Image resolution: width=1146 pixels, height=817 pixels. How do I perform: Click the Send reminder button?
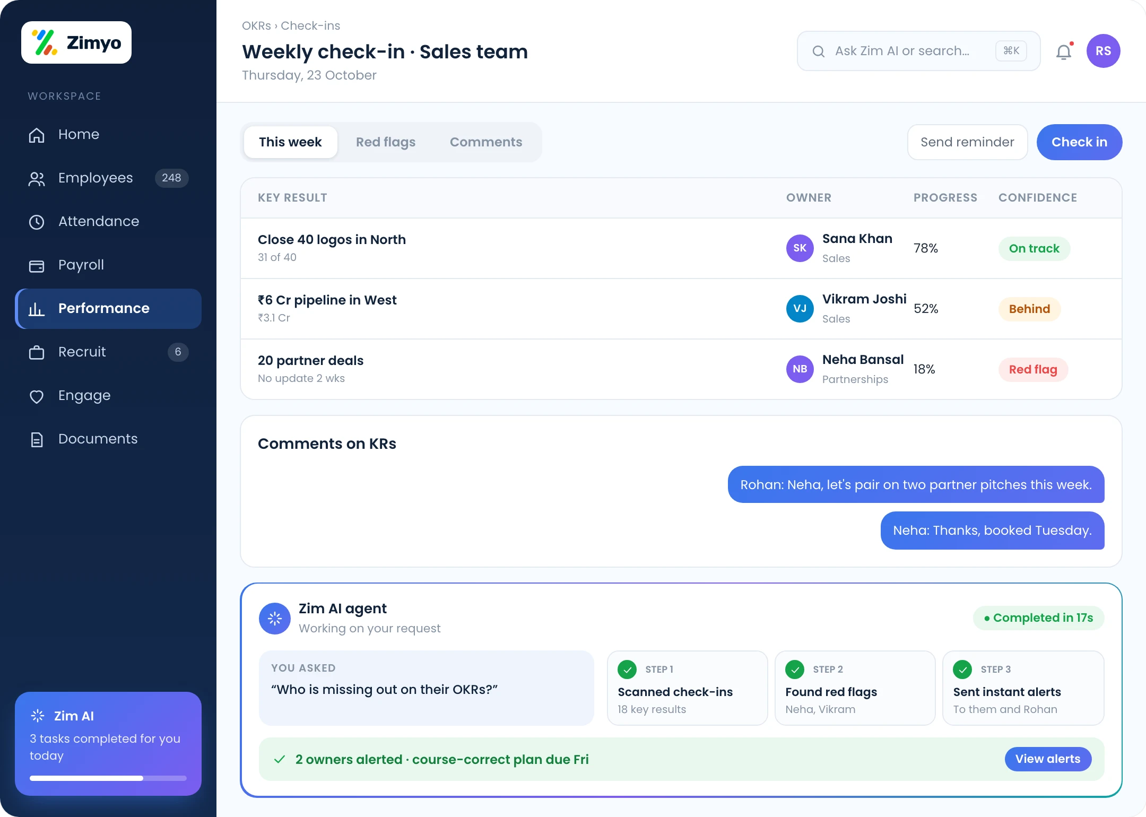[x=967, y=142]
